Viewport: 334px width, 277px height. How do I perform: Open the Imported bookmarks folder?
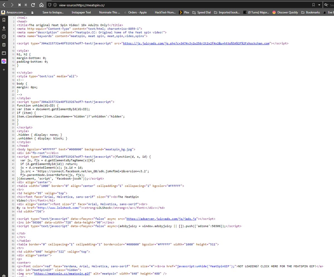pos(227,12)
